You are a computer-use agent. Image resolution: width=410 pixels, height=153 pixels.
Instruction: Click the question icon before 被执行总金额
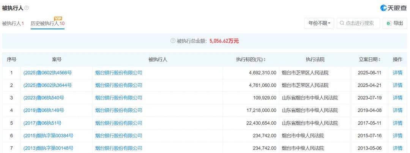(173, 41)
